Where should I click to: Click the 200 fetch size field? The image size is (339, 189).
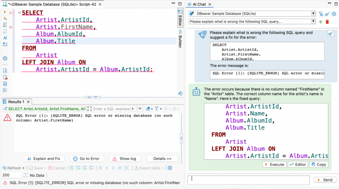(x=11, y=175)
